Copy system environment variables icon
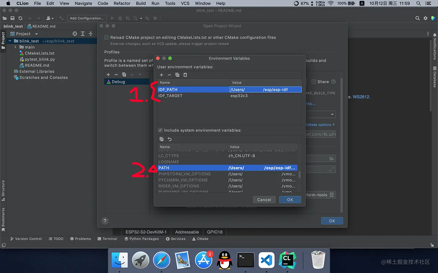Image resolution: width=438 pixels, height=273 pixels. [162, 139]
